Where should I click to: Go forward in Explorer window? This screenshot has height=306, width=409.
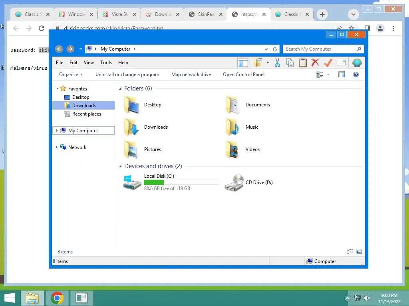pyautogui.click(x=70, y=49)
